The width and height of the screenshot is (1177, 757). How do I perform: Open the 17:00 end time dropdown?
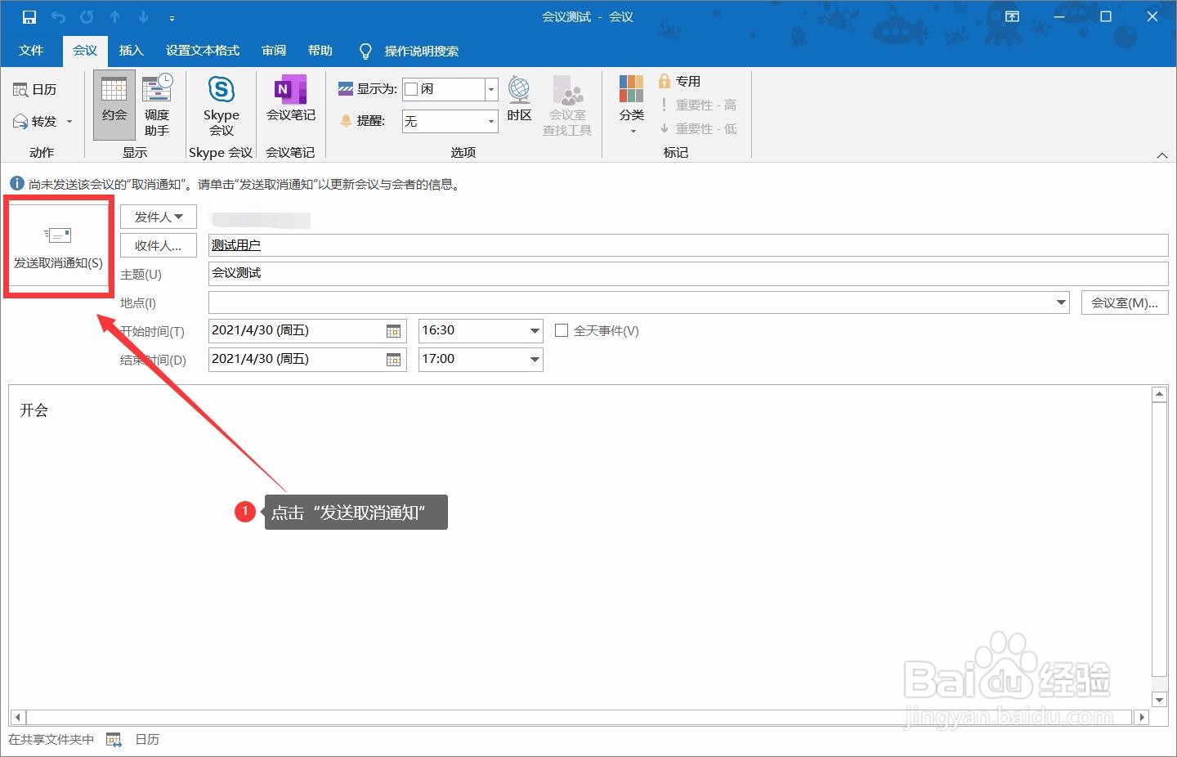pyautogui.click(x=535, y=360)
